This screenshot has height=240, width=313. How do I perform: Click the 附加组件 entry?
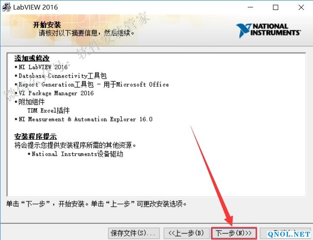click(x=31, y=102)
